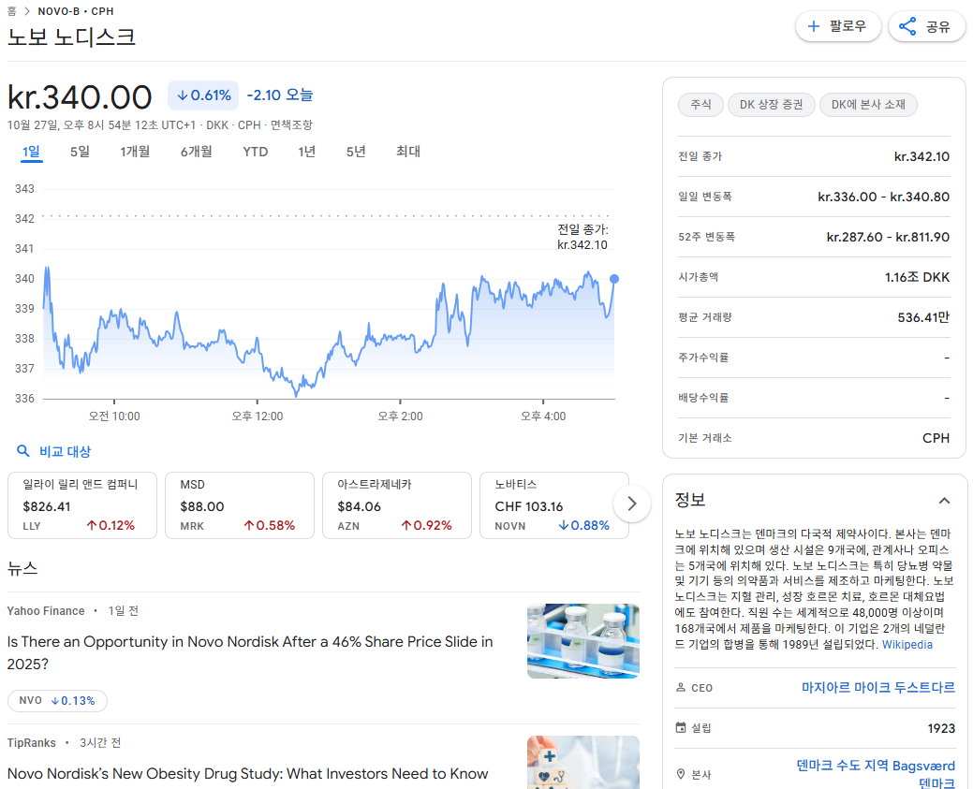Click the DK에 본사 소재 chip

868,104
